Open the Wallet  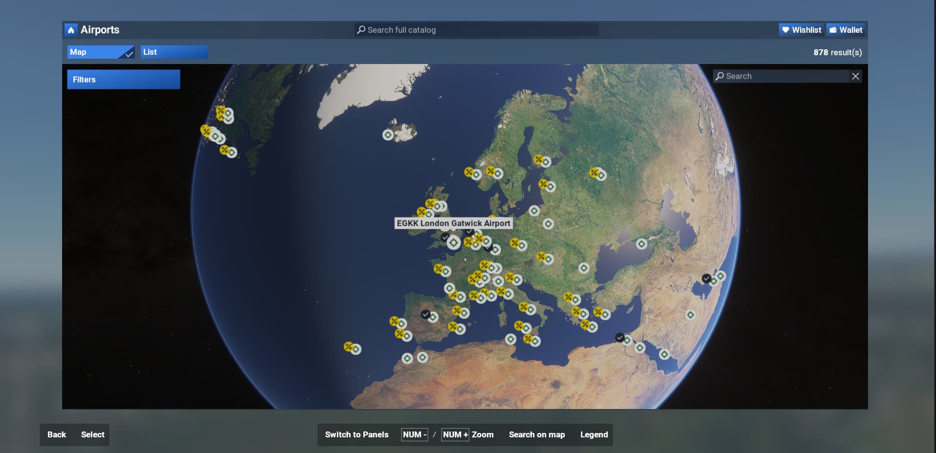click(x=846, y=30)
